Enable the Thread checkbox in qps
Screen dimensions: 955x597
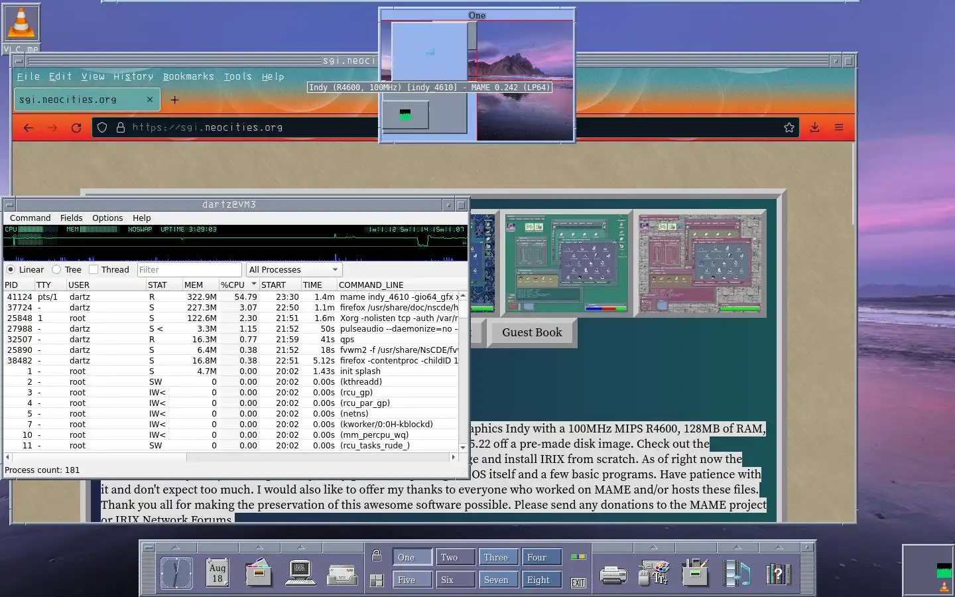click(x=94, y=269)
